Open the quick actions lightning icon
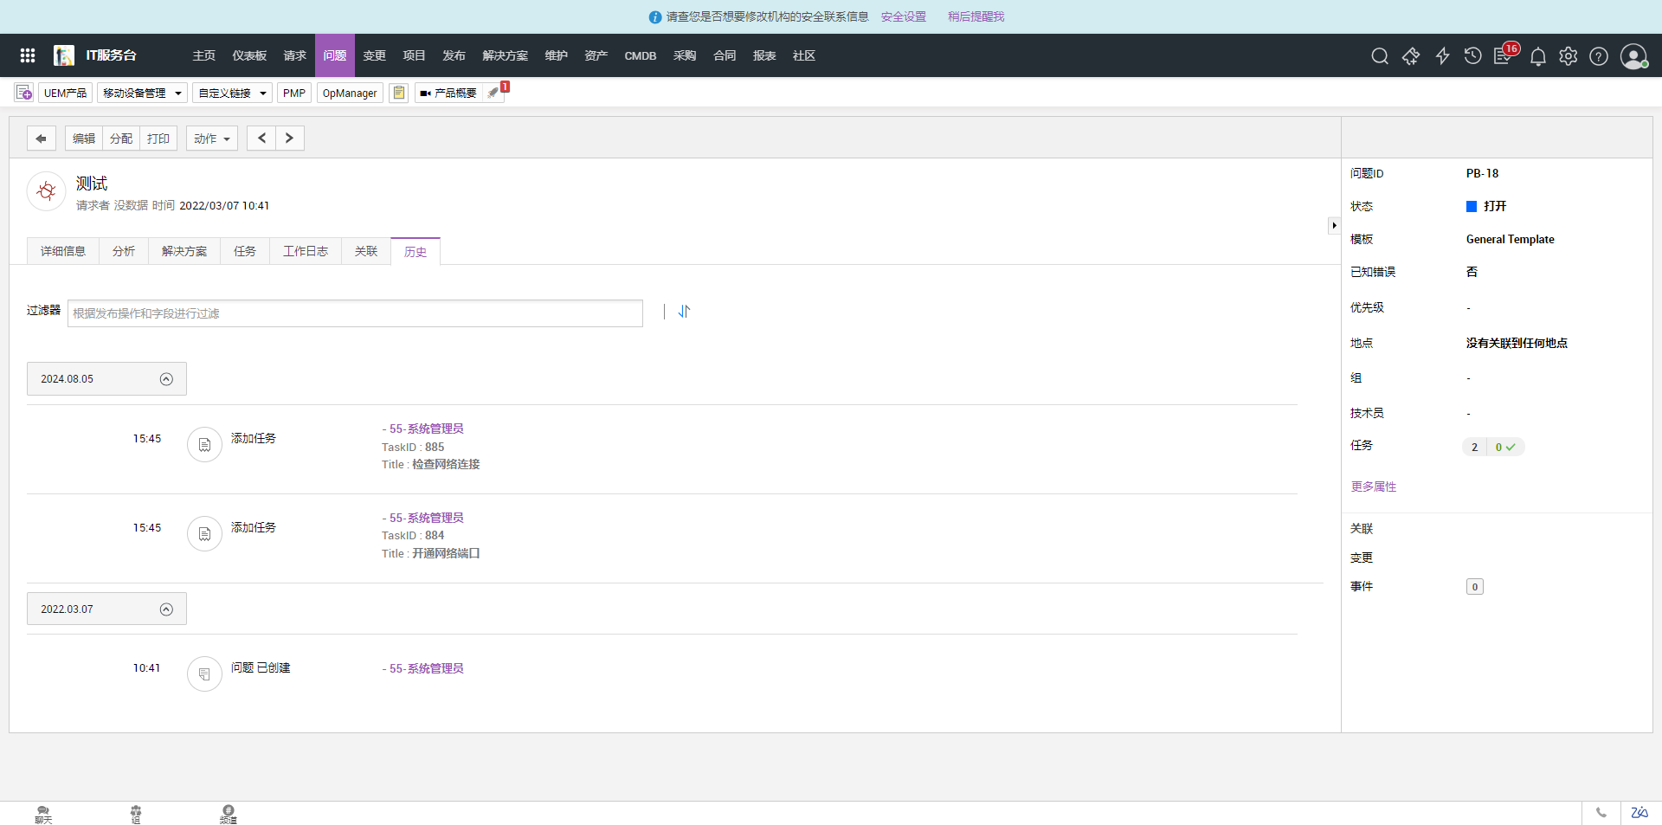 pyautogui.click(x=1442, y=56)
